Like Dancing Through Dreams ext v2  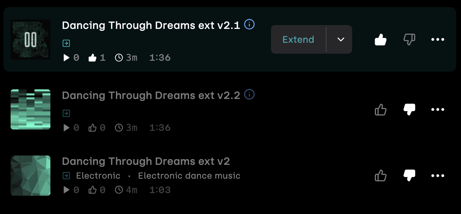381,176
